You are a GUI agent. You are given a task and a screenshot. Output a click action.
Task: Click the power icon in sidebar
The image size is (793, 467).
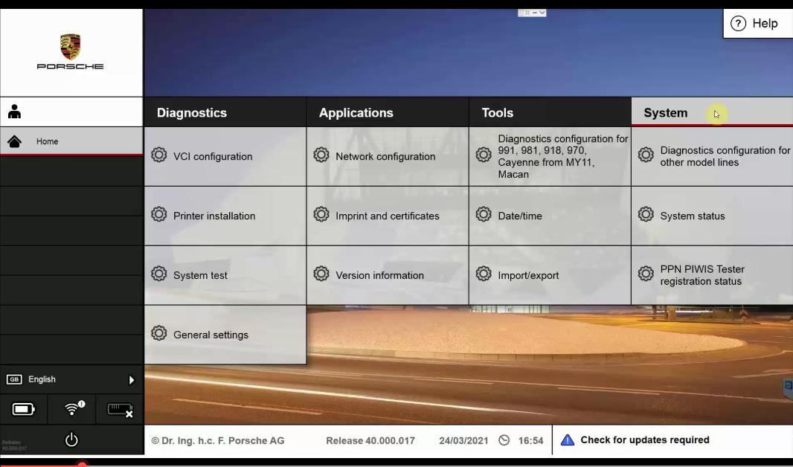(71, 439)
